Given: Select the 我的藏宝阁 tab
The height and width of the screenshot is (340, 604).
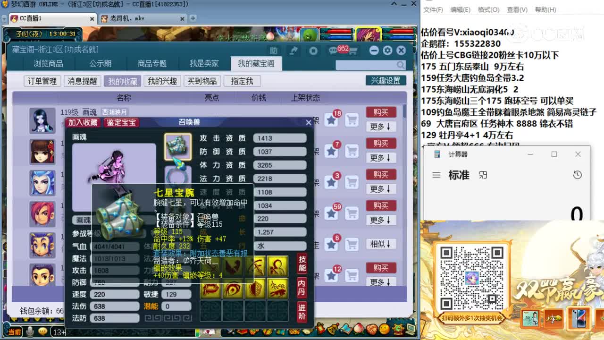Looking at the screenshot, I should (x=256, y=63).
